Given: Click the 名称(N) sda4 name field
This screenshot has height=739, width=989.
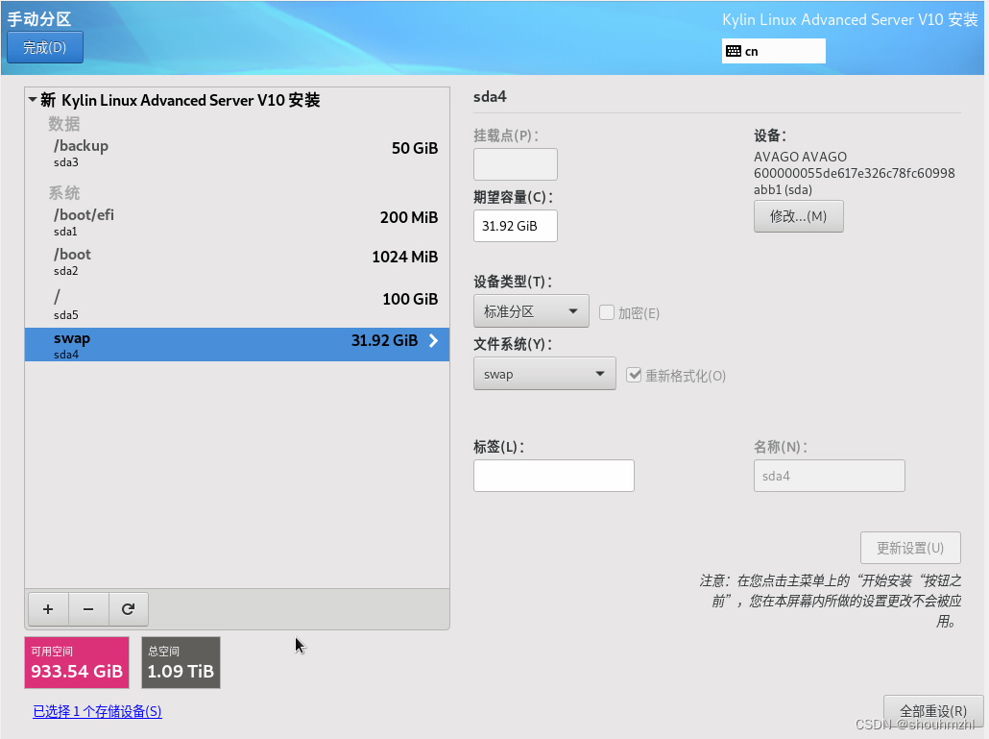Looking at the screenshot, I should pyautogui.click(x=830, y=476).
